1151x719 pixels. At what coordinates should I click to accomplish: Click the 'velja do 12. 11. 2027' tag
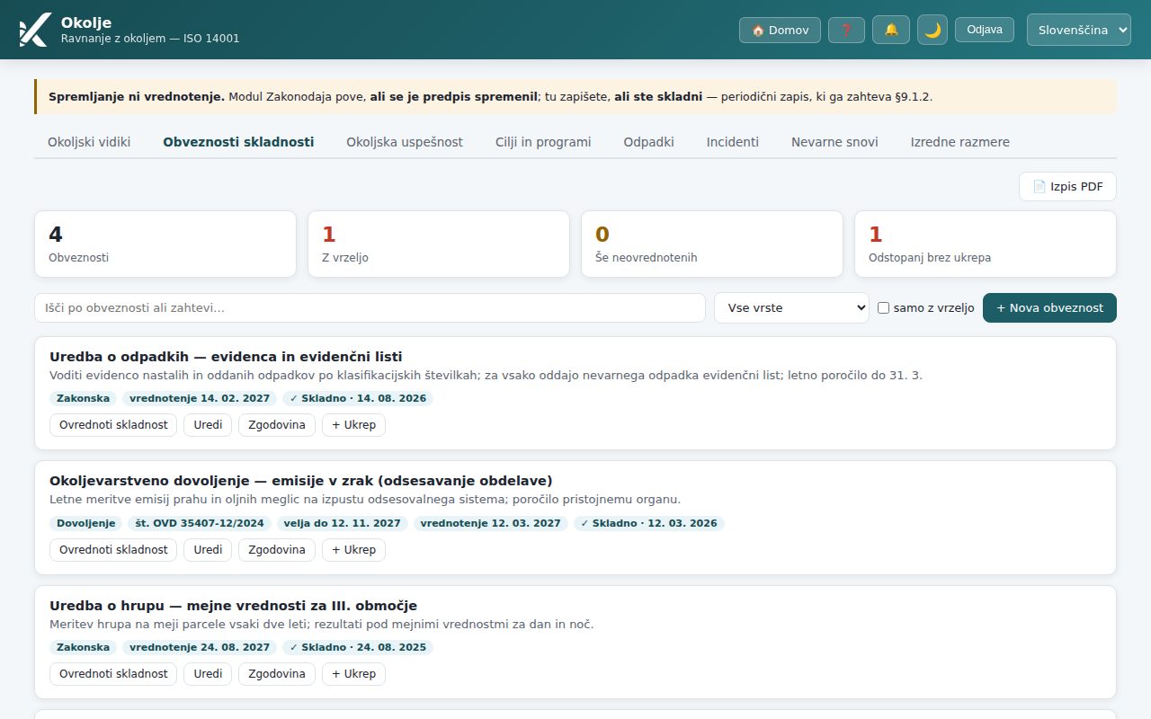[343, 523]
